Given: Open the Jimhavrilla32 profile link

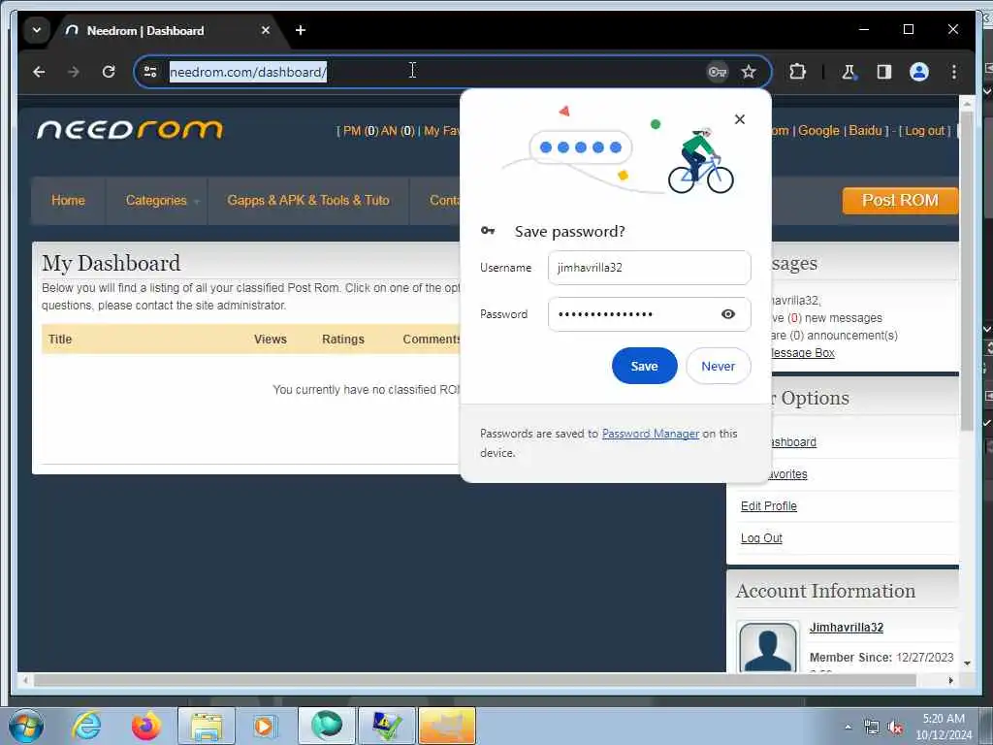Looking at the screenshot, I should tap(846, 628).
